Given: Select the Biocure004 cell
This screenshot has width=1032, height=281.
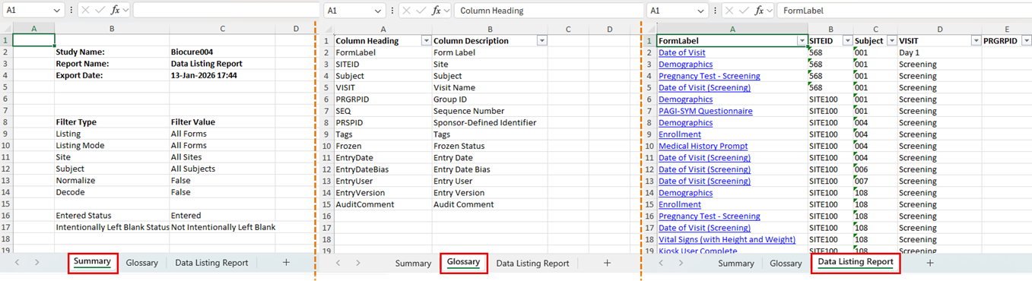Looking at the screenshot, I should click(222, 52).
